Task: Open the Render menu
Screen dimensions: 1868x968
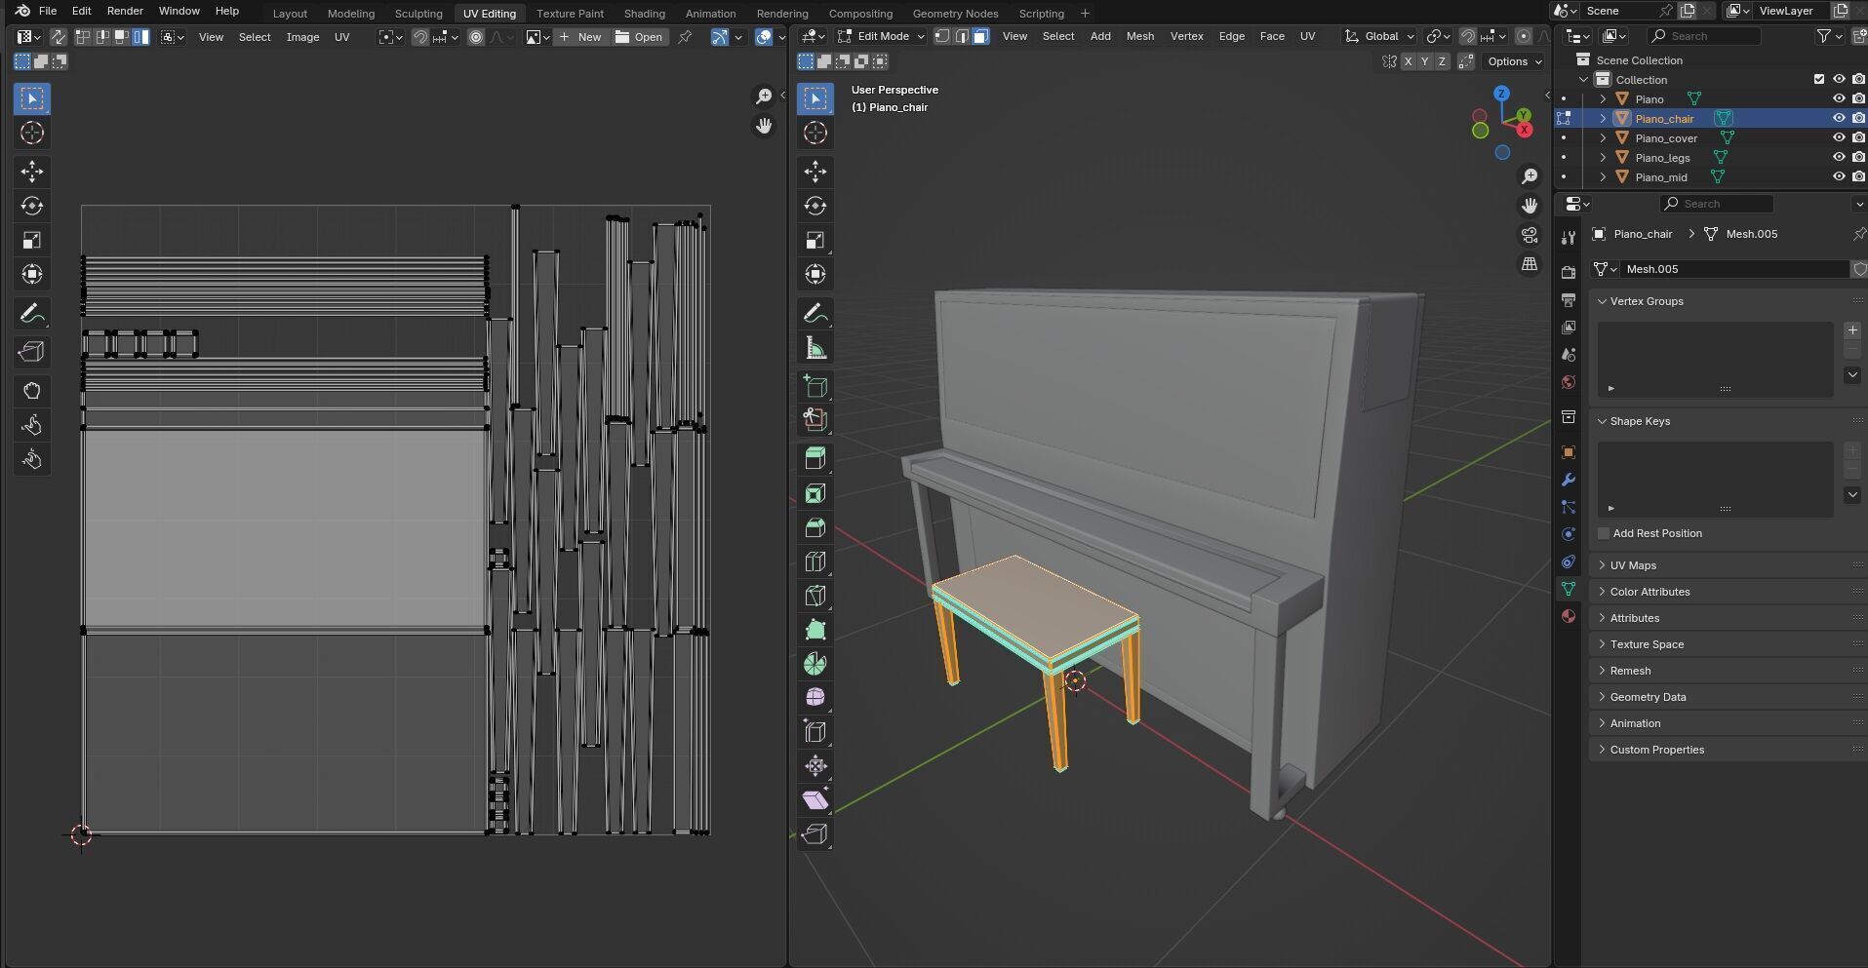Action: coord(125,11)
